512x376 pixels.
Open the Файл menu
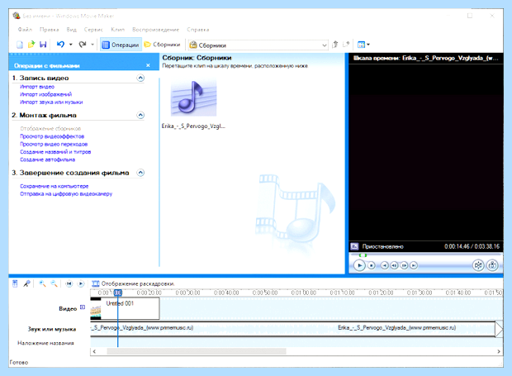click(x=25, y=30)
